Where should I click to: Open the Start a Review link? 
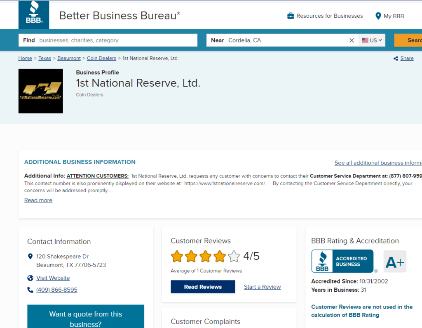pyautogui.click(x=263, y=287)
